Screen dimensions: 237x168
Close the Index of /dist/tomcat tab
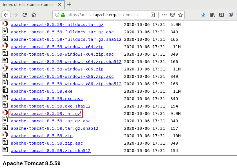[59, 5]
